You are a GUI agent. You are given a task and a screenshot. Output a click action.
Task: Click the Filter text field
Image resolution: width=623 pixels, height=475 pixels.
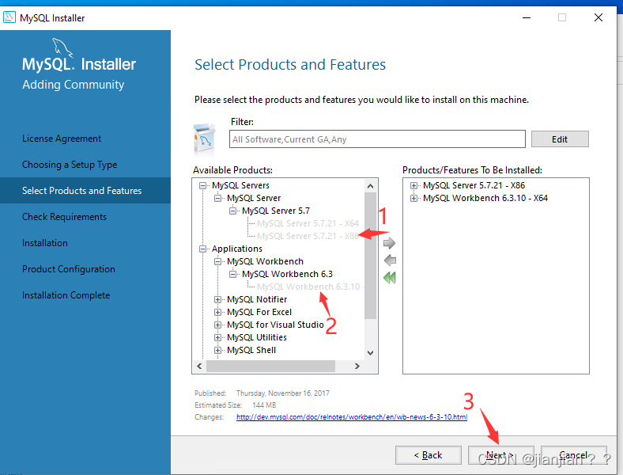[x=377, y=139]
